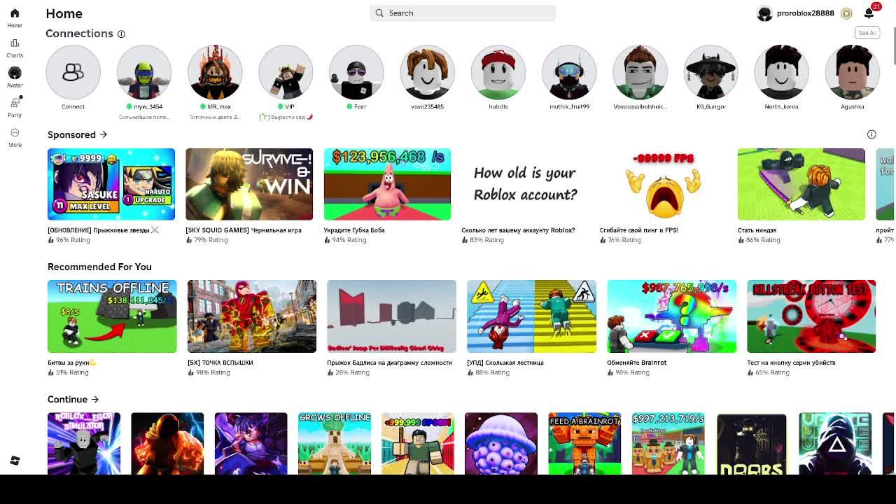Open friend myw_3454 avatar
The height and width of the screenshot is (504, 896).
pyautogui.click(x=143, y=72)
